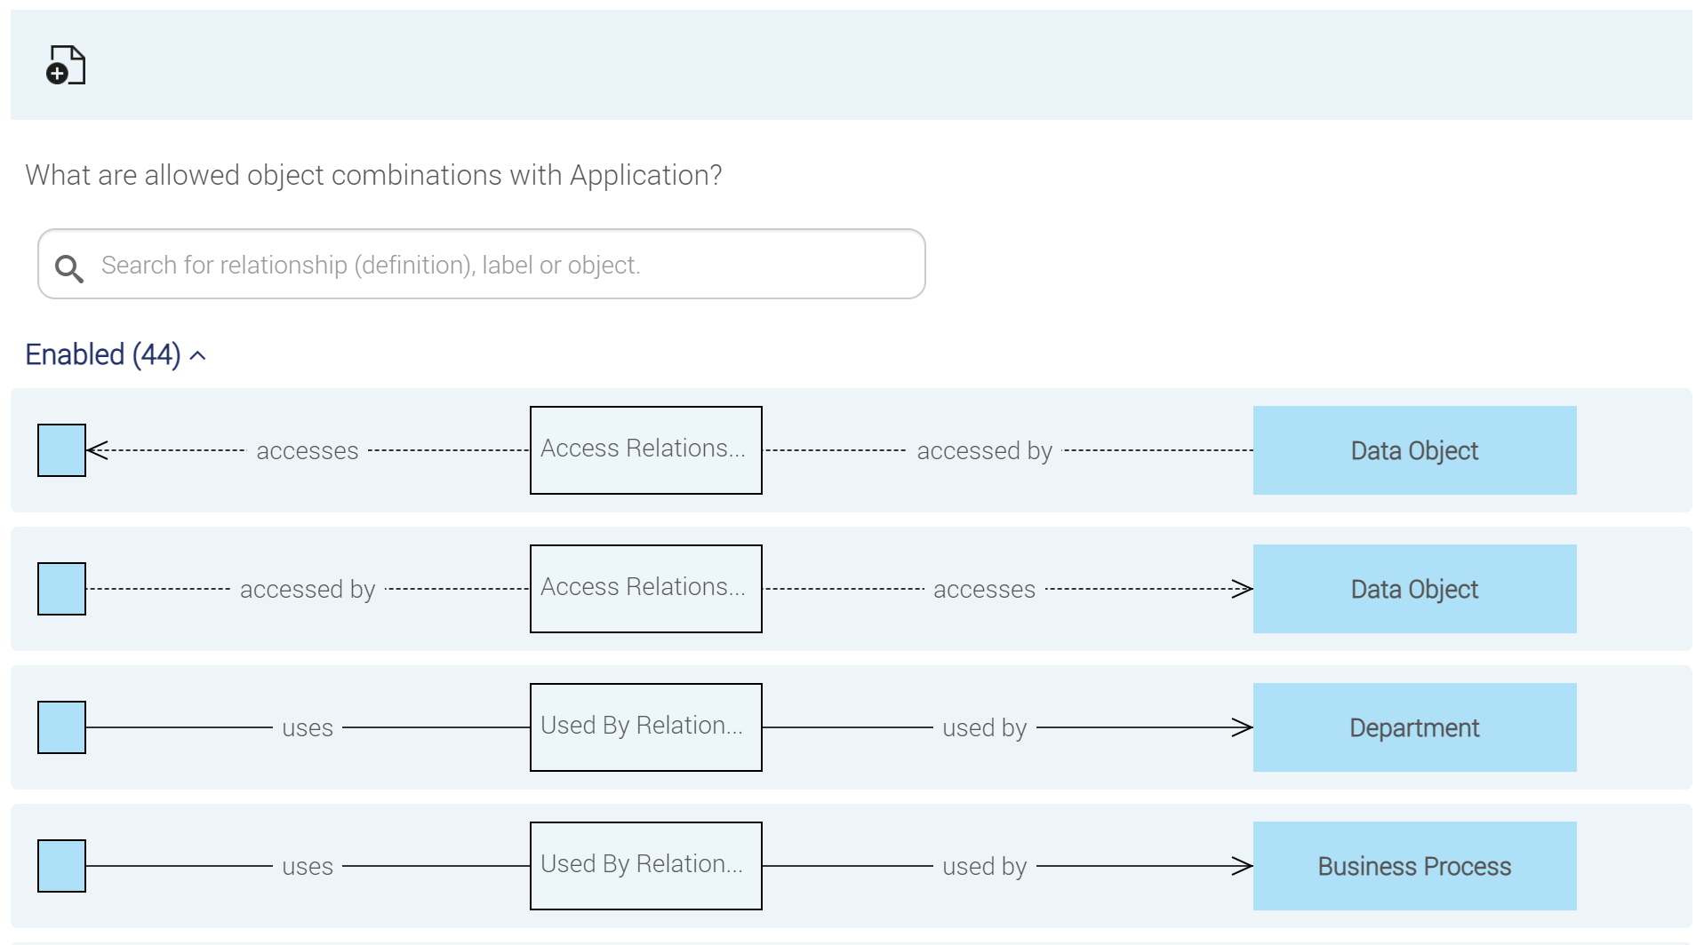
Task: Click the Department object box
Action: [x=1414, y=727]
